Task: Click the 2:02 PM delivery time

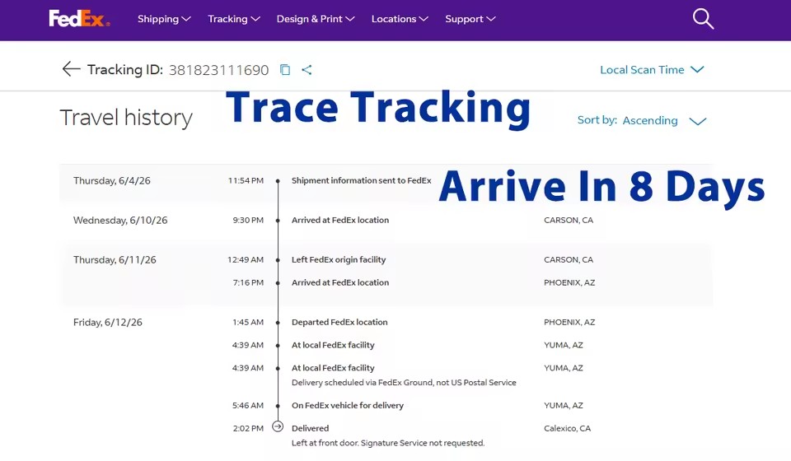Action: pos(248,428)
